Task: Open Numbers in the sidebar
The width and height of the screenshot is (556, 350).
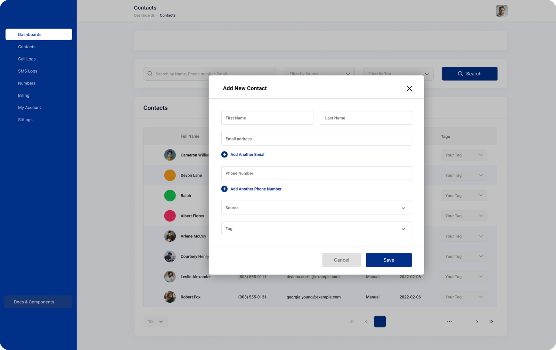Action: 27,83
